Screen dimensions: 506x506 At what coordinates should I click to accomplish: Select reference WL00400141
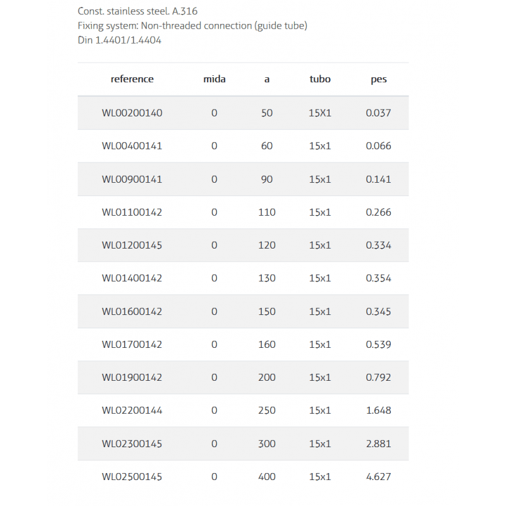[x=132, y=146]
